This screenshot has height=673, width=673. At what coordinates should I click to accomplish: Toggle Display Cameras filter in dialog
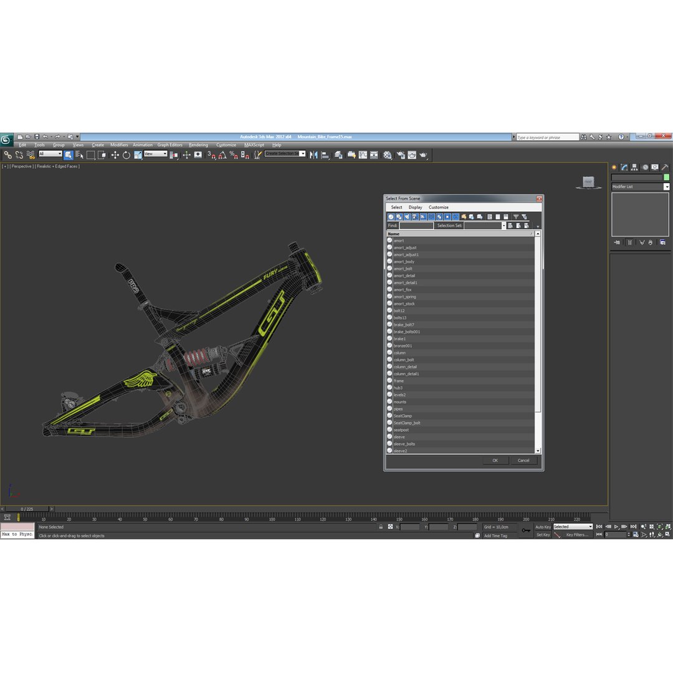click(x=415, y=217)
